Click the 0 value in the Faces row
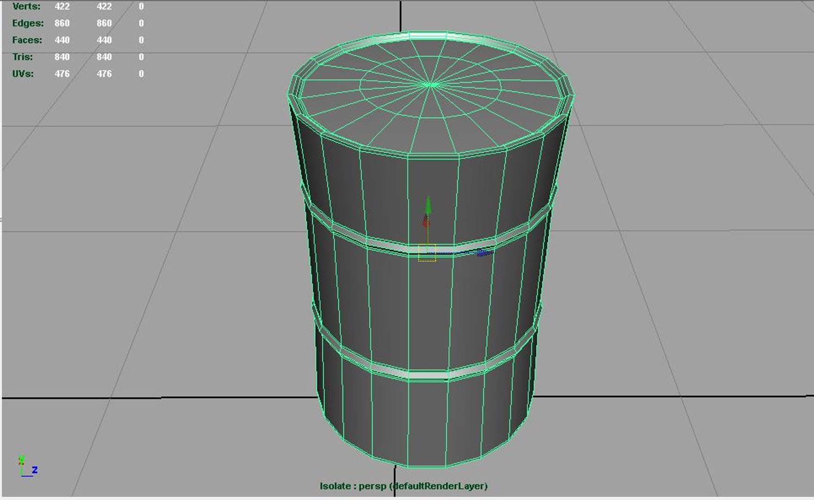Screen dimensions: 814x500 [141, 40]
